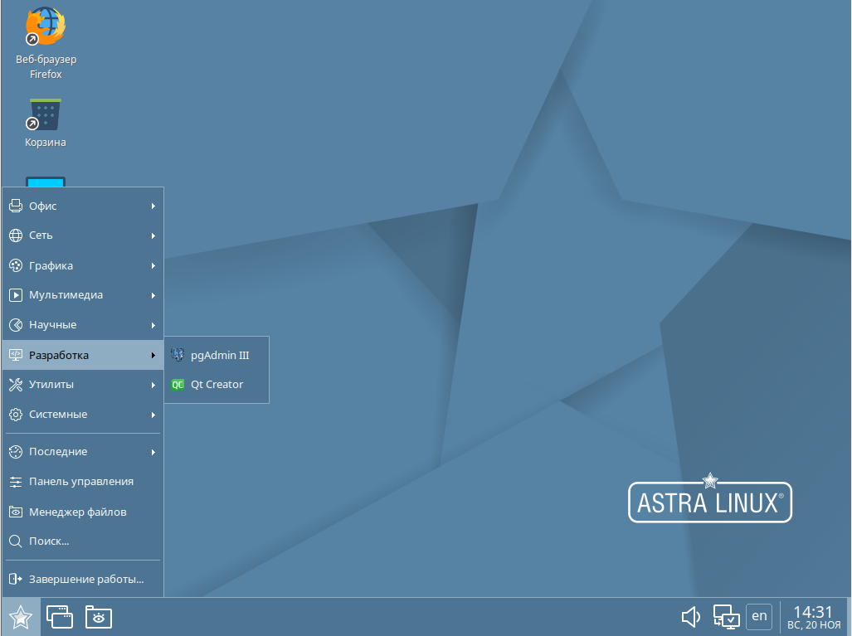Click the Разработка submenu arrow

point(153,355)
